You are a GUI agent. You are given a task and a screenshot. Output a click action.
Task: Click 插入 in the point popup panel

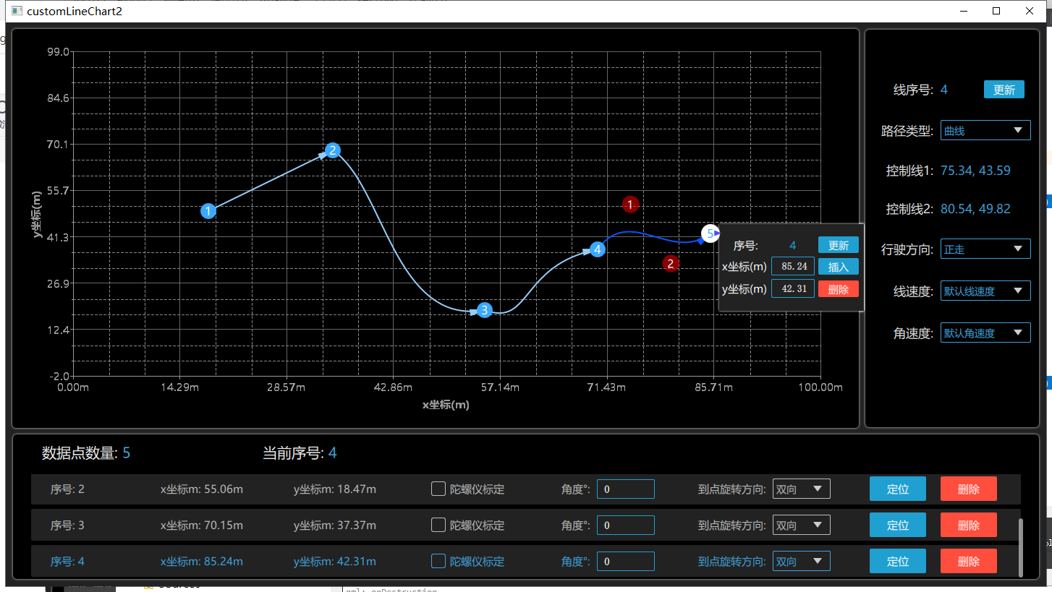(x=837, y=266)
